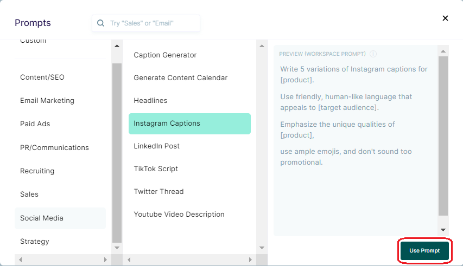Select the Sales category

point(29,194)
